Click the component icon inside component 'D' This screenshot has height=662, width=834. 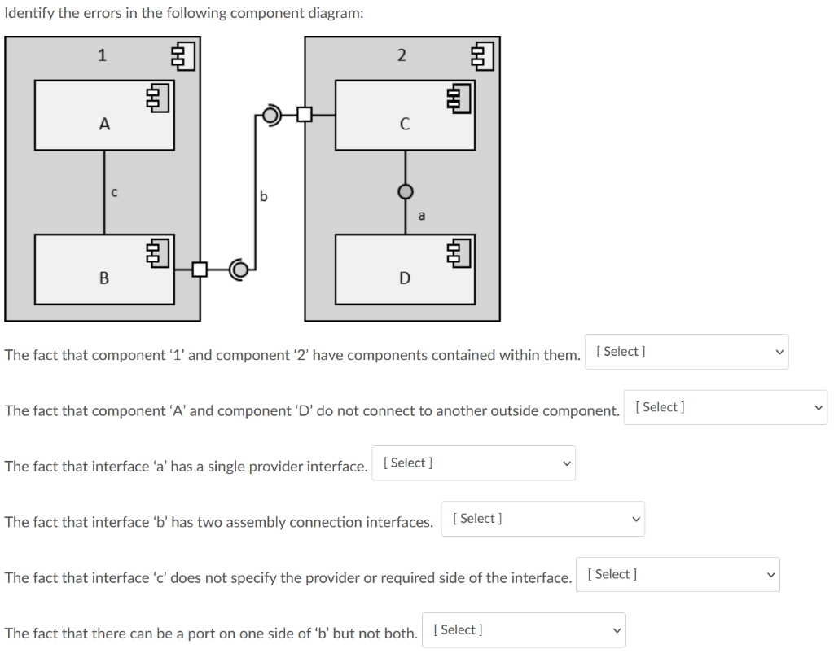(459, 252)
